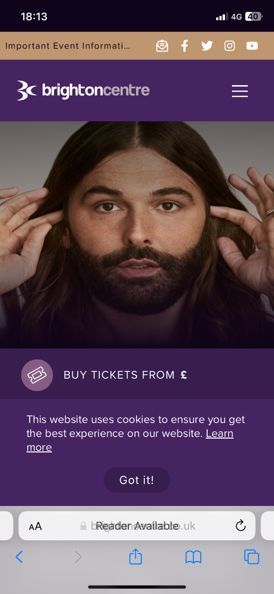Viewport: 274px width, 594px height.
Task: Visit the Facebook page icon
Action: tap(184, 46)
